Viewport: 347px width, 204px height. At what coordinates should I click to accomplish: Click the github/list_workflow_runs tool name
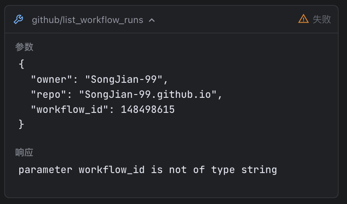pos(87,20)
